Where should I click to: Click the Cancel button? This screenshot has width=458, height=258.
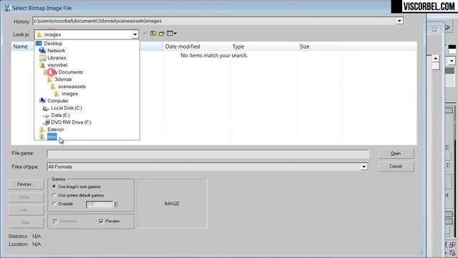pos(396,166)
